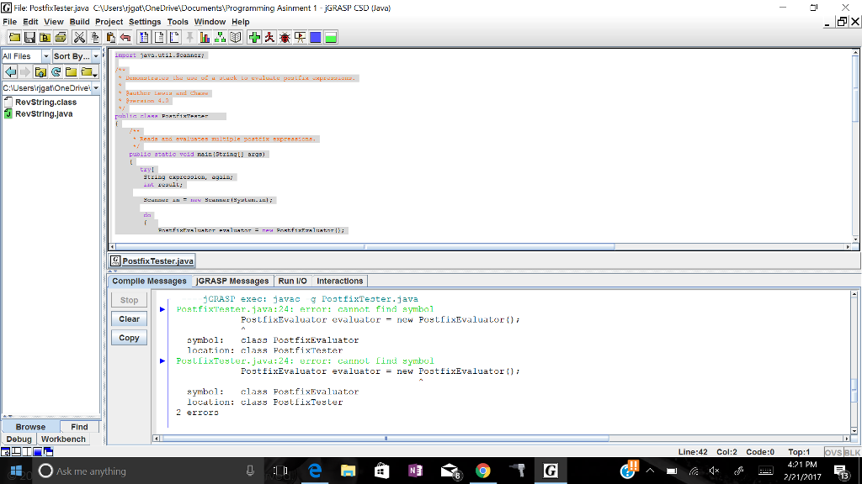Click the Open File folder icon

pyautogui.click(x=14, y=37)
